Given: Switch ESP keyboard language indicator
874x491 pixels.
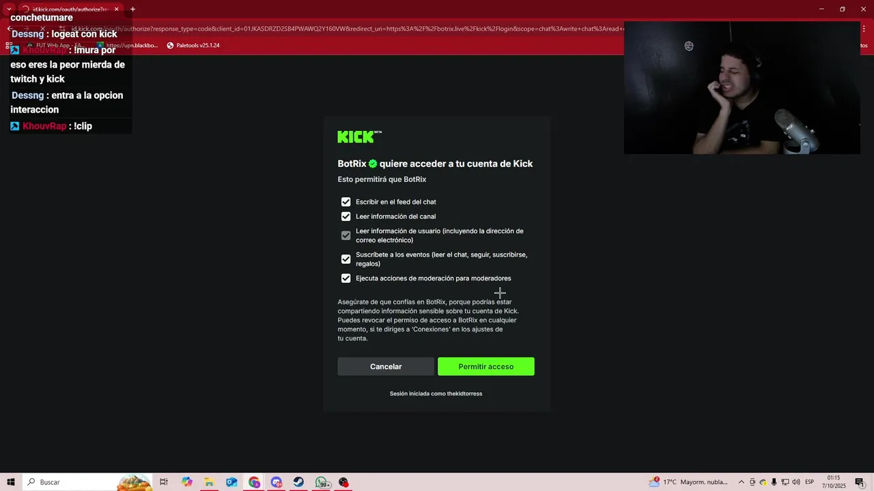Looking at the screenshot, I should (810, 482).
